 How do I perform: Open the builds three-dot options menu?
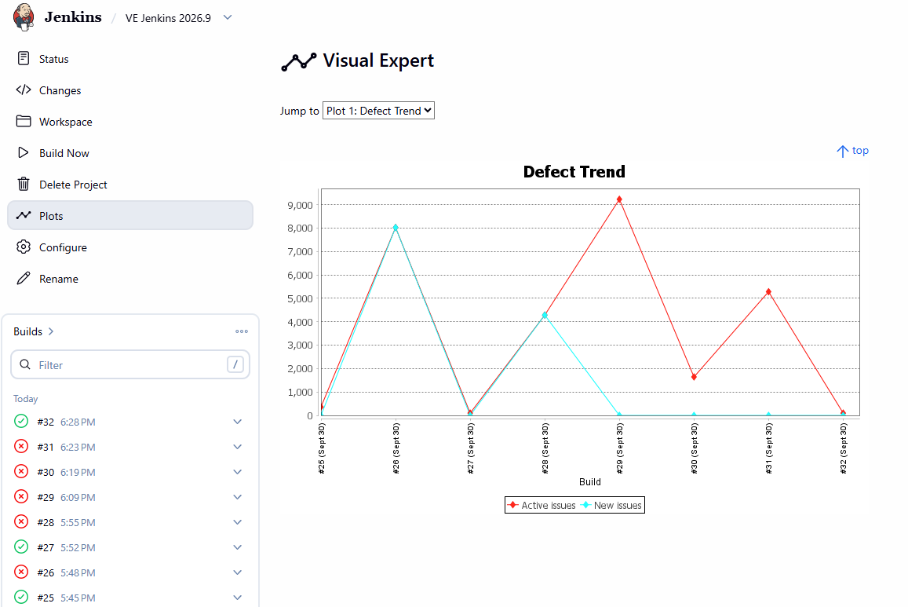coord(242,331)
